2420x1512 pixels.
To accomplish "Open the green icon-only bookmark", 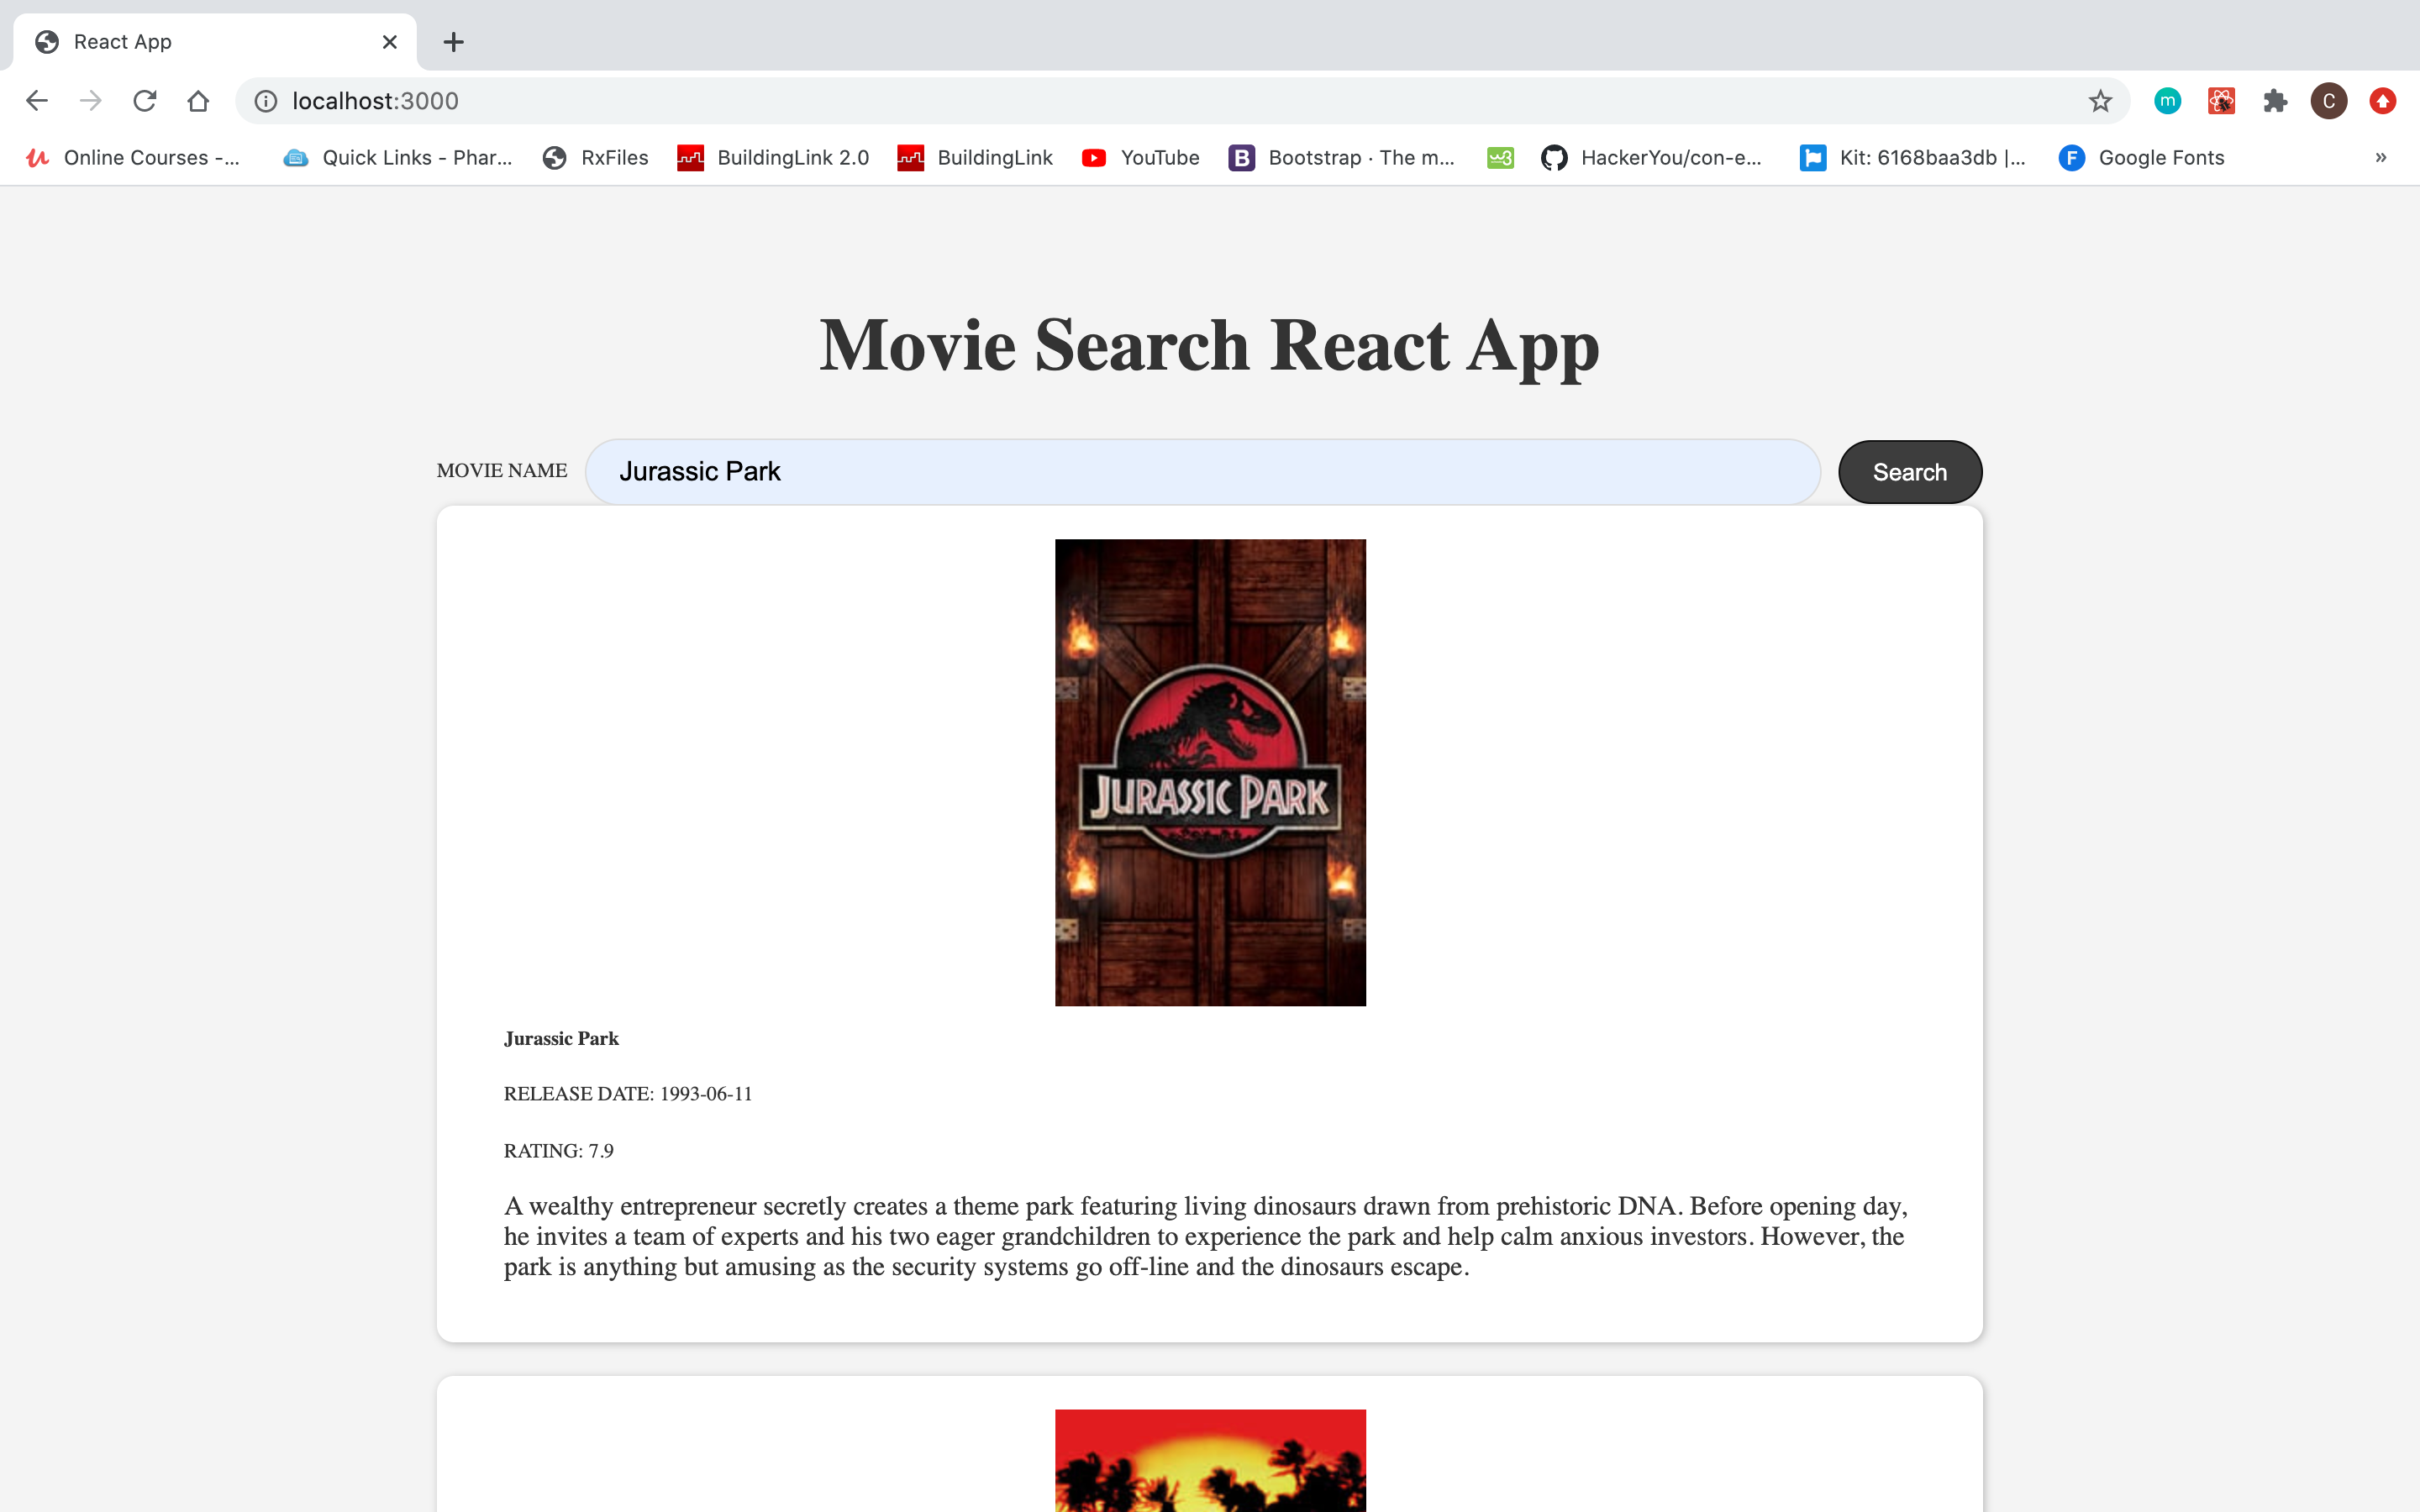I will click(x=1500, y=158).
